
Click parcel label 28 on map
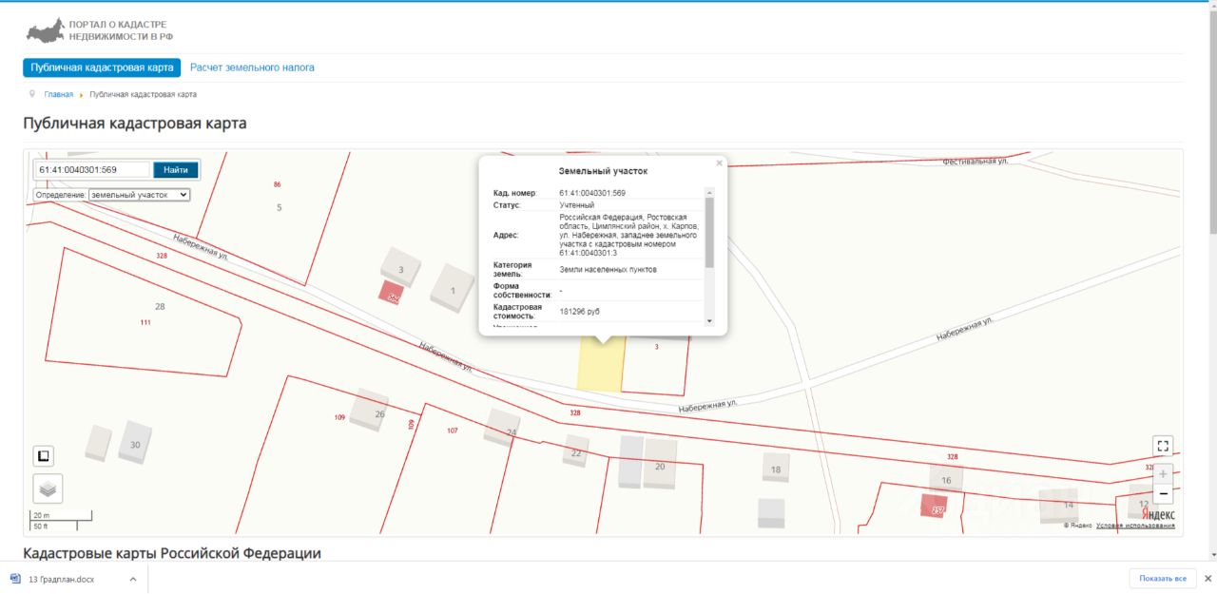pos(160,306)
